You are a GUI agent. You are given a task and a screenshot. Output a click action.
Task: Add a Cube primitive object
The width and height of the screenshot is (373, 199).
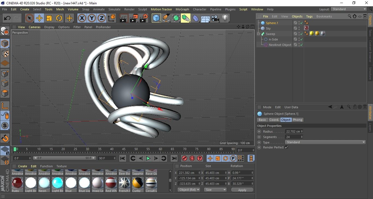tap(156, 18)
